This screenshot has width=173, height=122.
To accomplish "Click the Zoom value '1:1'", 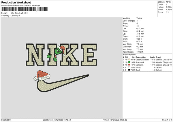I will coord(167,12).
